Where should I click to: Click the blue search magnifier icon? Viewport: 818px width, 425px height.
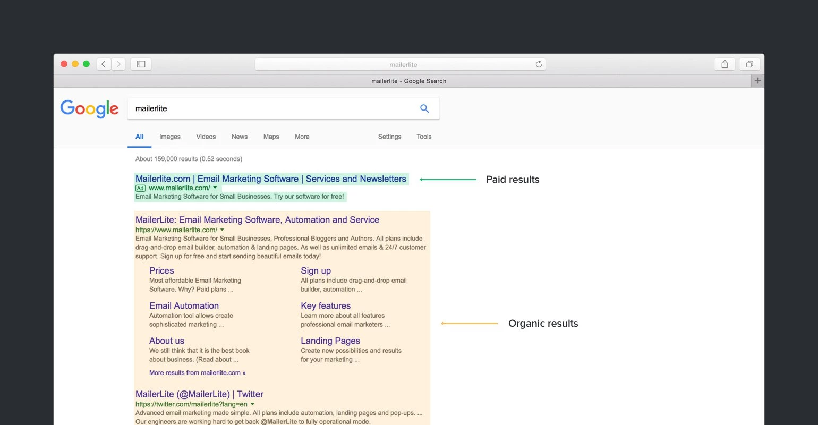tap(424, 108)
